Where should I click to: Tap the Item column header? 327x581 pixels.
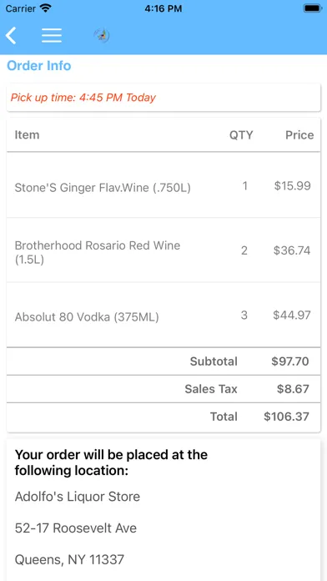(x=27, y=135)
